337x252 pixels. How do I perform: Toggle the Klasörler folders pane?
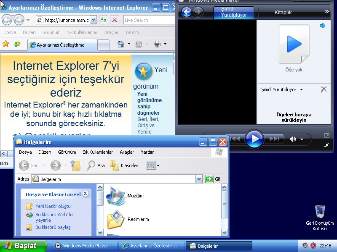pyautogui.click(x=124, y=165)
